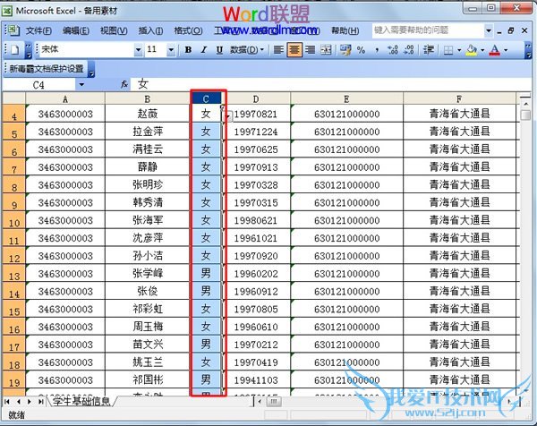Image resolution: width=537 pixels, height=426 pixels.
Task: Go to previous sheet tab arrow
Action: click(19, 401)
